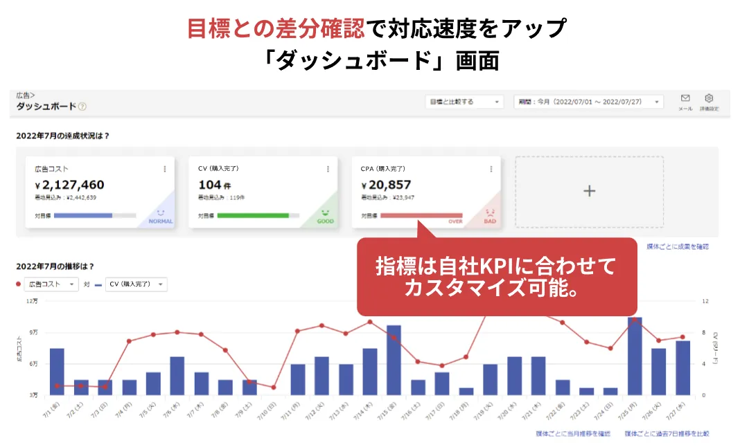Click the ¥20,857 CPA value
749x447 pixels.
(x=386, y=185)
